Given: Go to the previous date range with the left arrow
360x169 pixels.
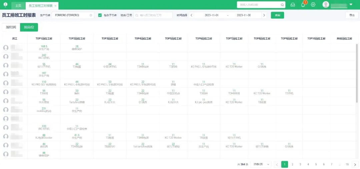Looking at the screenshot, I should 191,15.
